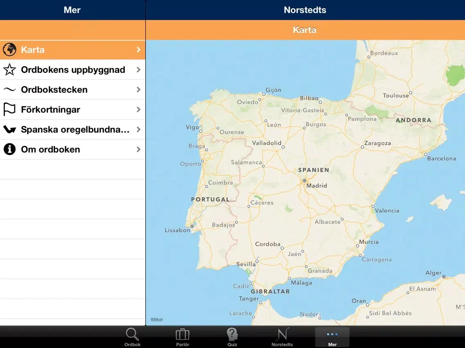Click Lissabon capital marker on map
The width and height of the screenshot is (465, 348).
point(192,226)
